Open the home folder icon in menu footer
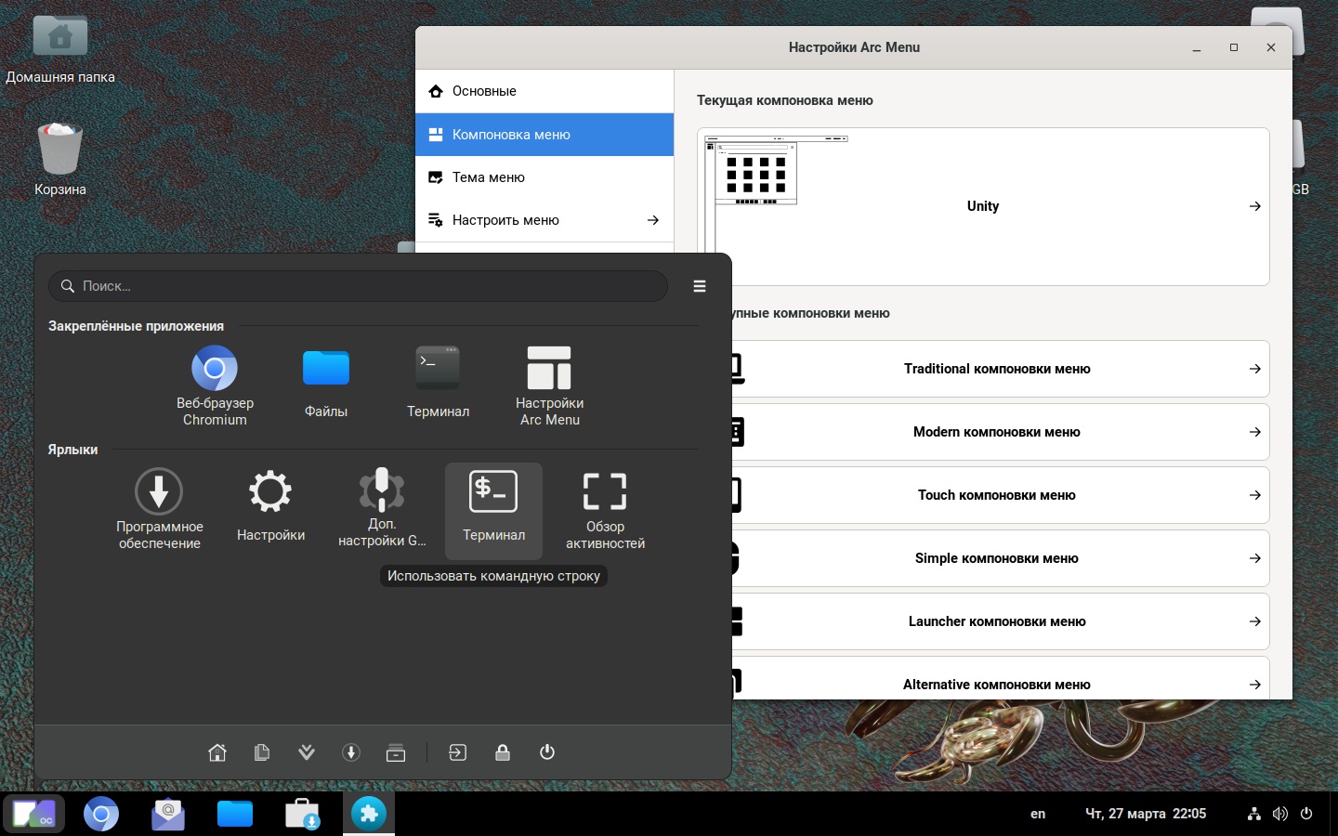Viewport: 1338px width, 836px height. (217, 752)
